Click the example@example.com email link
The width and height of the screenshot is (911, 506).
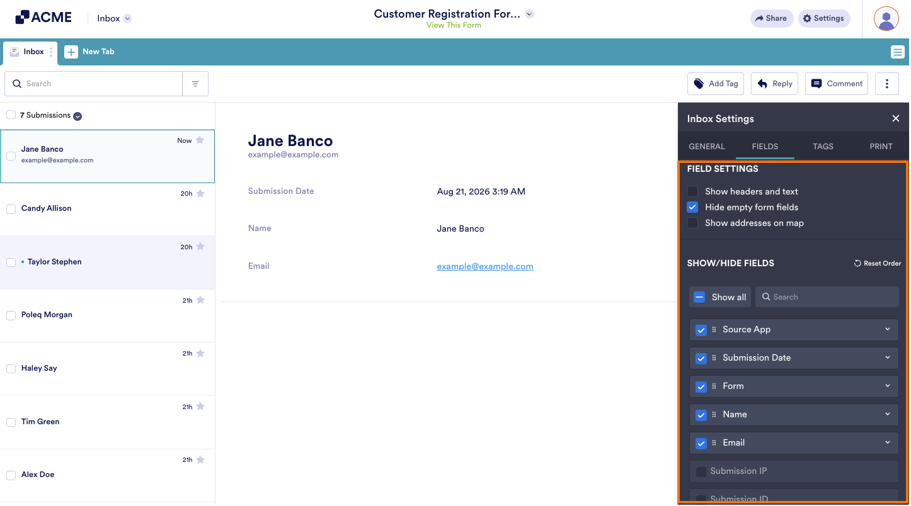click(x=485, y=266)
